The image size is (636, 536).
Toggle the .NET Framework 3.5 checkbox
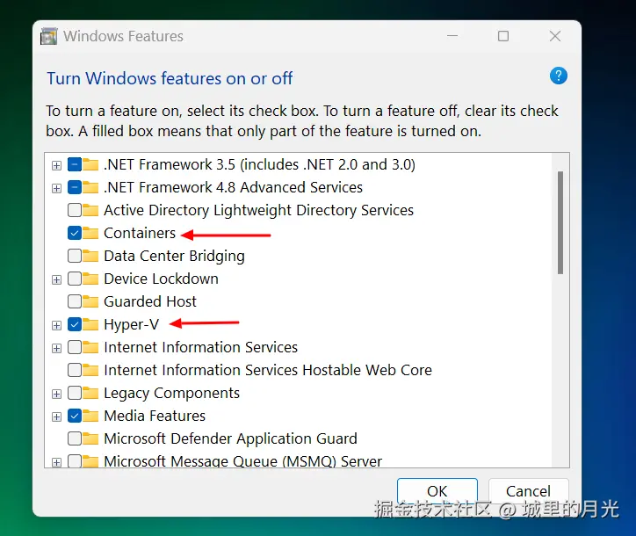[75, 164]
